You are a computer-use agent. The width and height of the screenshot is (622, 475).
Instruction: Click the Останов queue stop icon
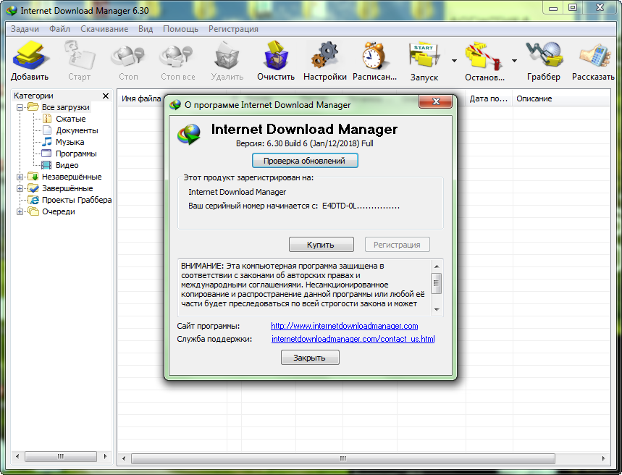(x=484, y=56)
